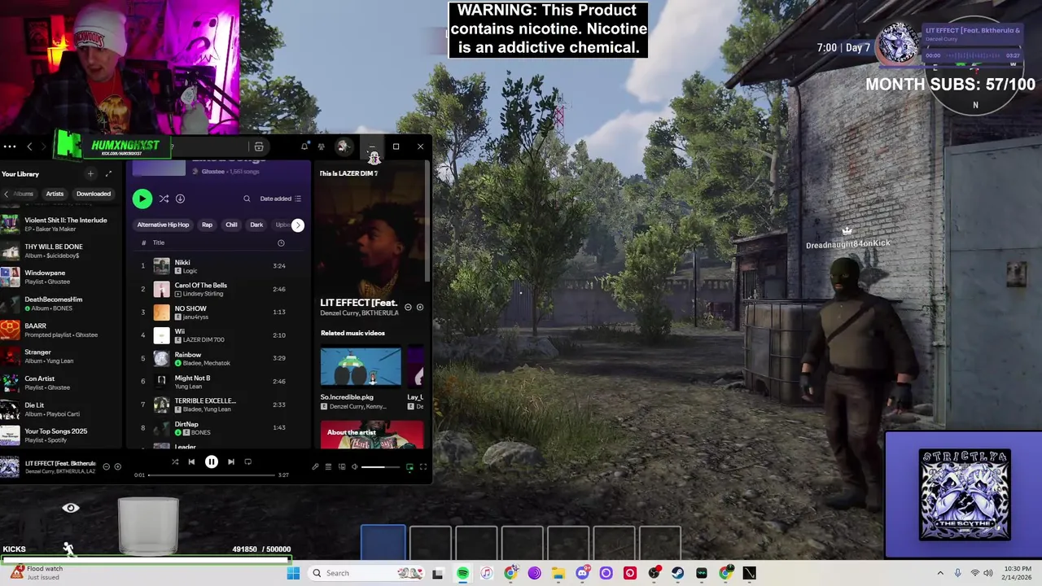Filter songs by Dark chip
The image size is (1042, 586).
256,225
